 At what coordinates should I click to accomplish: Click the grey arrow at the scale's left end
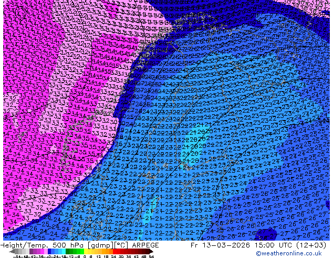click(x=12, y=252)
